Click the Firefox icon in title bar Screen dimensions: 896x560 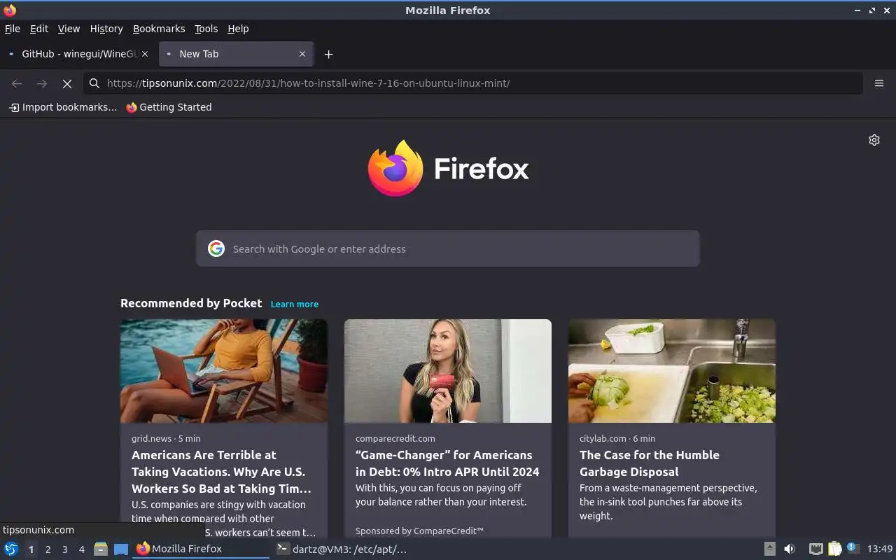[x=10, y=10]
